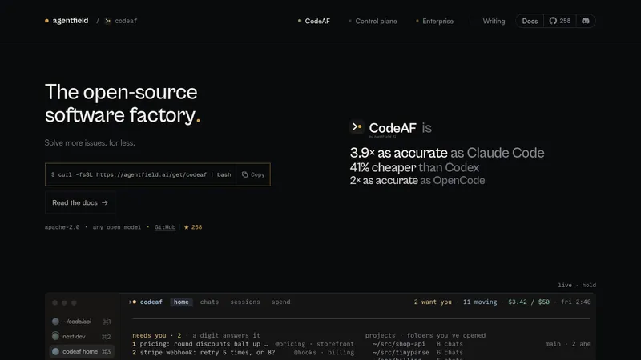Select the next dev session avatar

click(55, 336)
